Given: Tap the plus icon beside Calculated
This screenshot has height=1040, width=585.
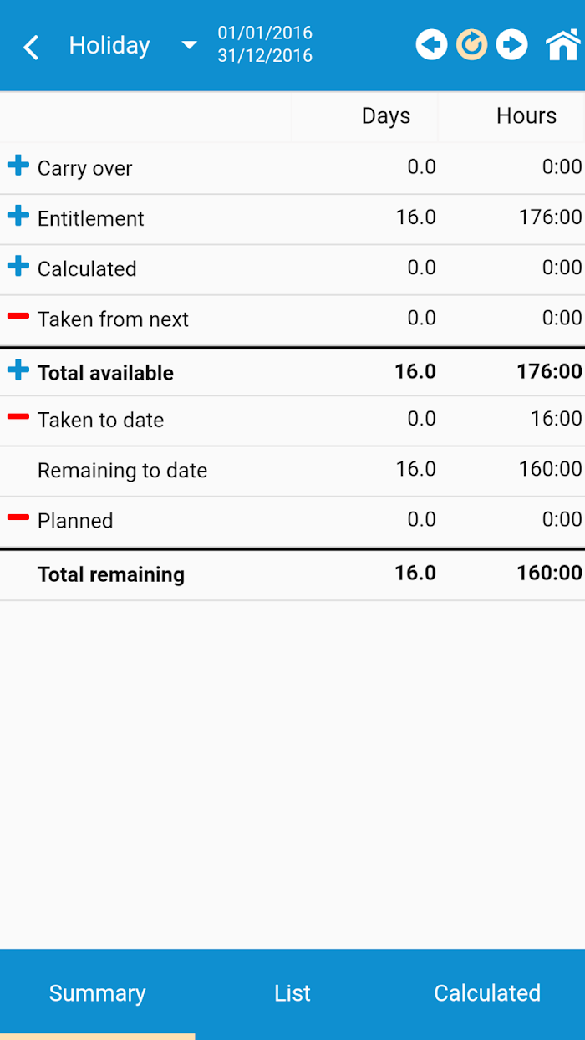Looking at the screenshot, I should point(18,267).
